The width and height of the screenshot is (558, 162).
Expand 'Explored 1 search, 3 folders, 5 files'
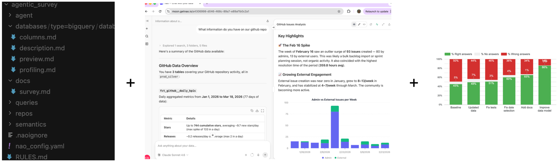click(x=183, y=45)
